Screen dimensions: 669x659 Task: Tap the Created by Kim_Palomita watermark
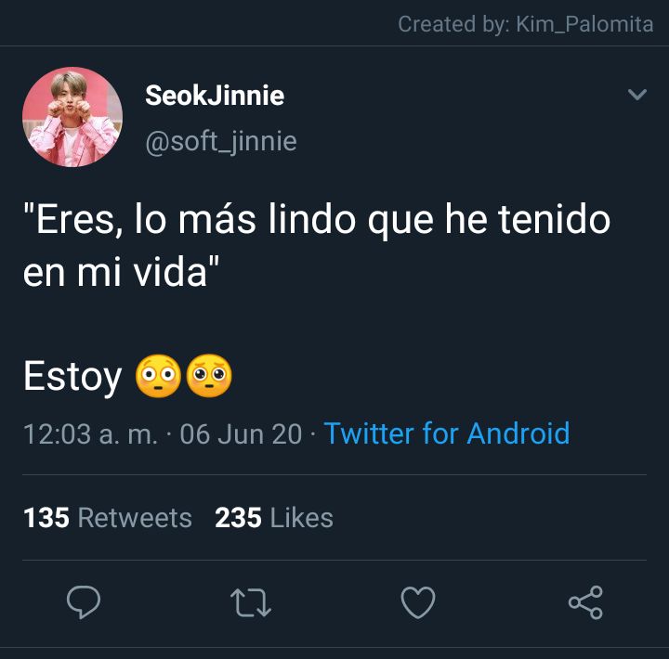[x=526, y=24]
